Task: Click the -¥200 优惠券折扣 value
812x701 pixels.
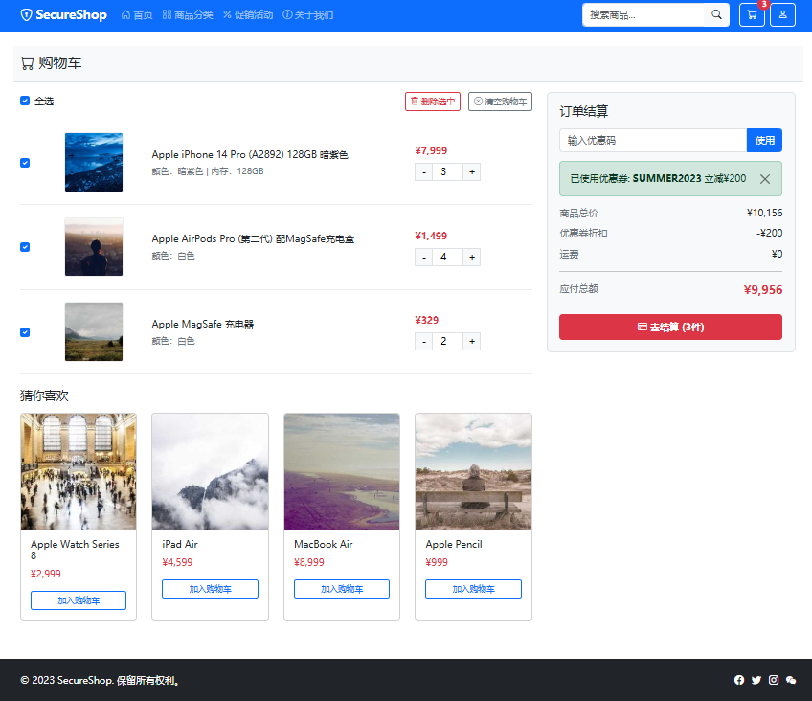Action: [x=769, y=233]
